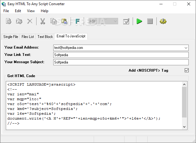Click scroll down arrow in HTML code box
Image resolution: width=196 pixels, height=143 pixels.
pos(184,127)
